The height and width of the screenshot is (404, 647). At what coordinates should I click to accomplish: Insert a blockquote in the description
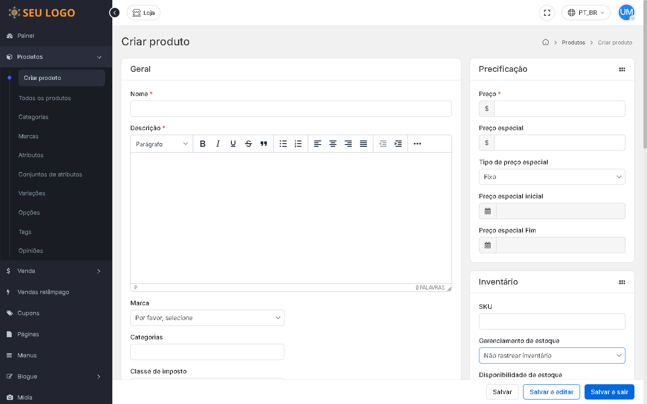tap(264, 144)
